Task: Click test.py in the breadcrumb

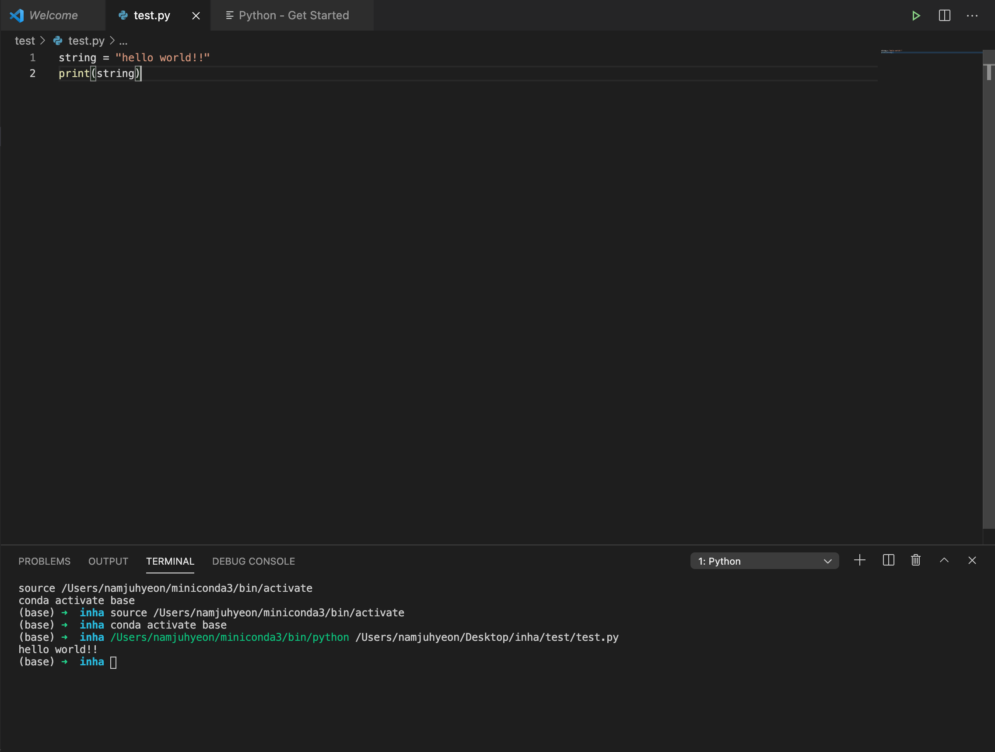Action: pos(86,41)
